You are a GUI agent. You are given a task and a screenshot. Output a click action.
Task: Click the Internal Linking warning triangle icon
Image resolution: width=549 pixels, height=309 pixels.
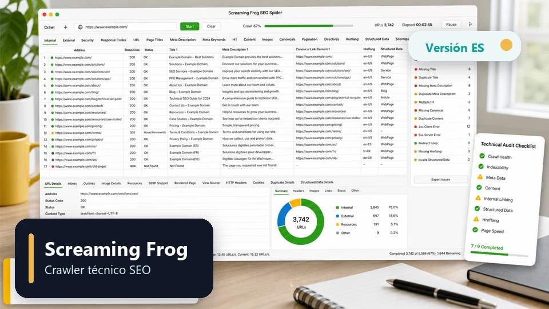pyautogui.click(x=478, y=198)
